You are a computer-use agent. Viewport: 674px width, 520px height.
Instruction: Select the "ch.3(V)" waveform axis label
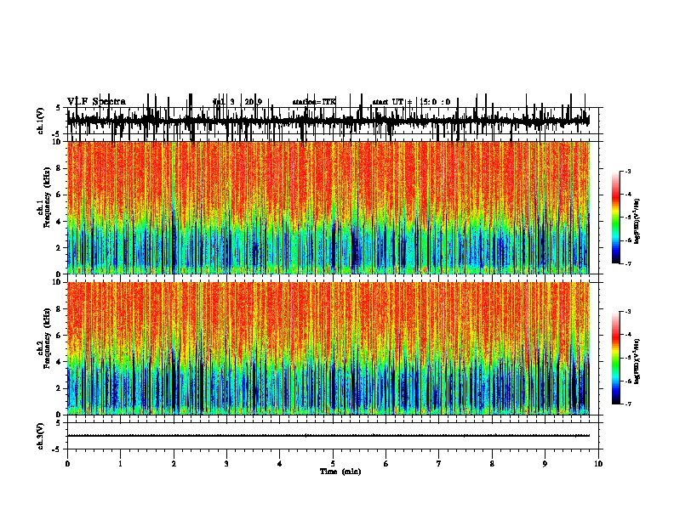[x=40, y=436]
